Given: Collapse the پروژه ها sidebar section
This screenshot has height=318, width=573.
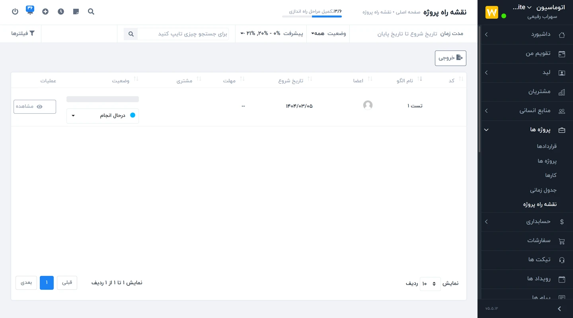Looking at the screenshot, I should [527, 130].
